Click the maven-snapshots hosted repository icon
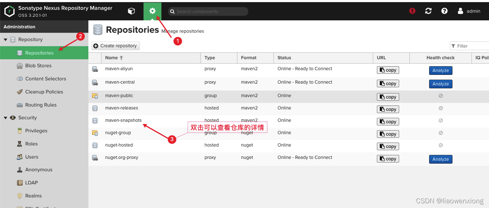The width and height of the screenshot is (489, 208). 95,121
